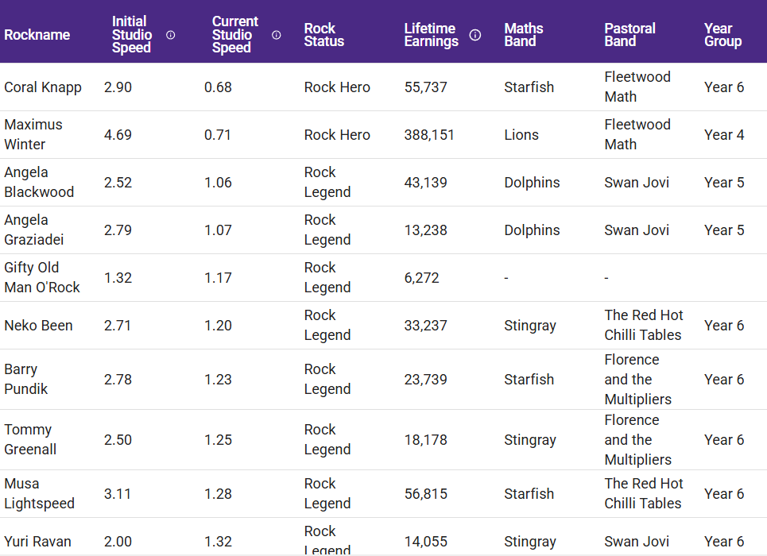
Task: Open Angela Blackwood's entry
Action: [x=39, y=182]
